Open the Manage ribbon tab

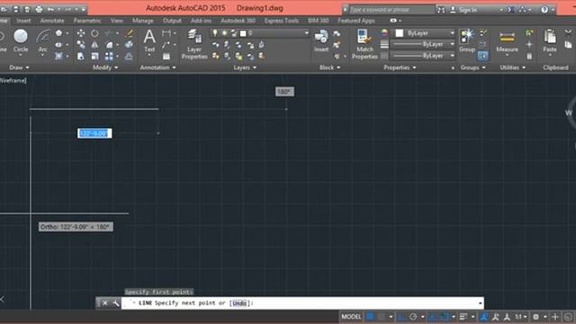(x=143, y=21)
